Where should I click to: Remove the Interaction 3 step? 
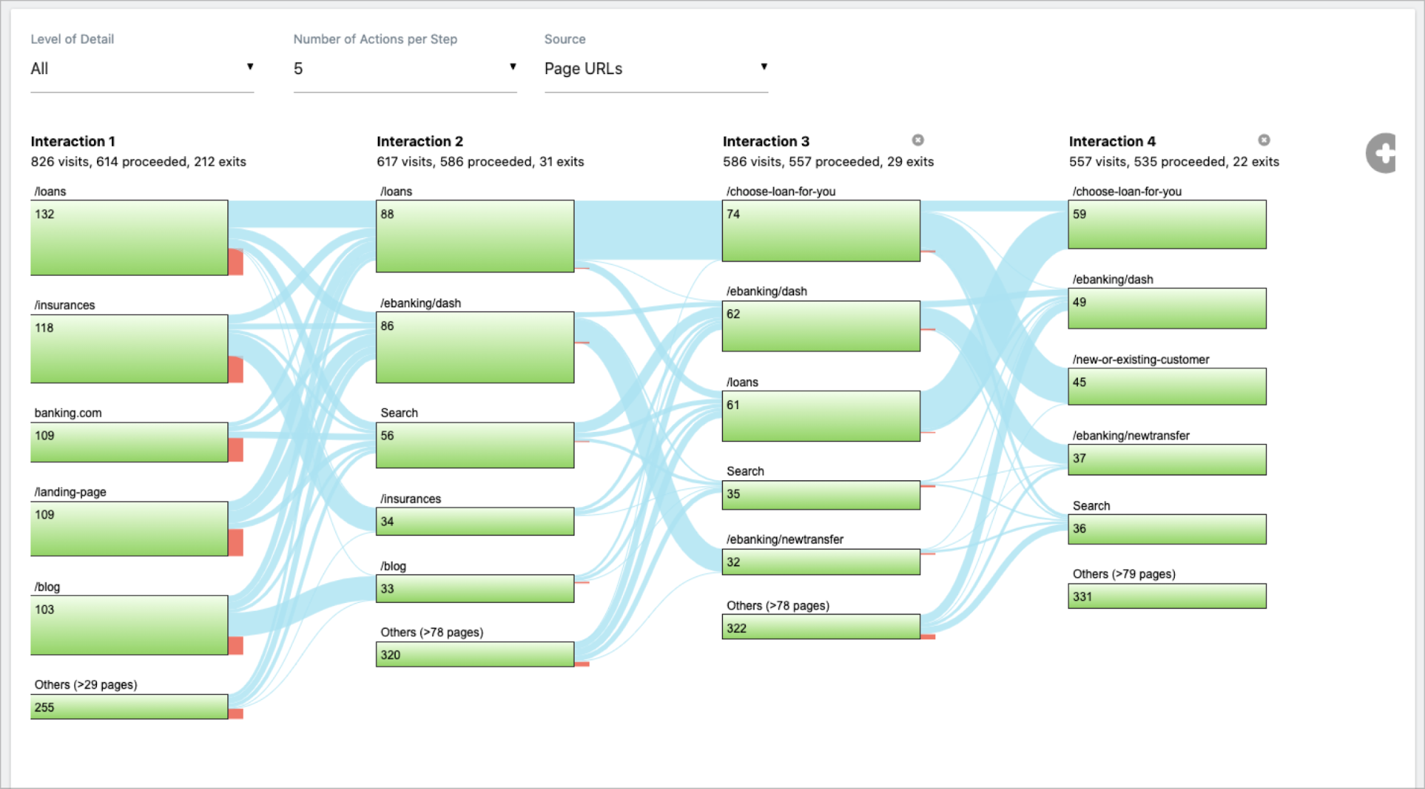click(917, 140)
